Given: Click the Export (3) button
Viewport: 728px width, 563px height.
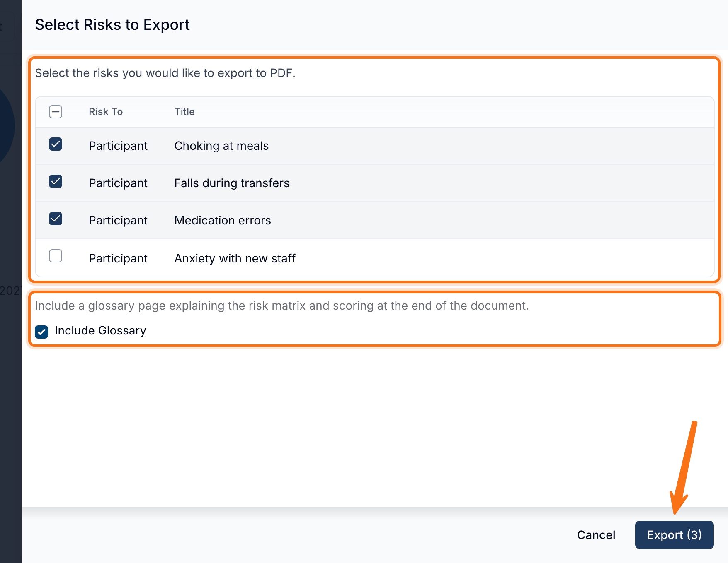Looking at the screenshot, I should (674, 535).
